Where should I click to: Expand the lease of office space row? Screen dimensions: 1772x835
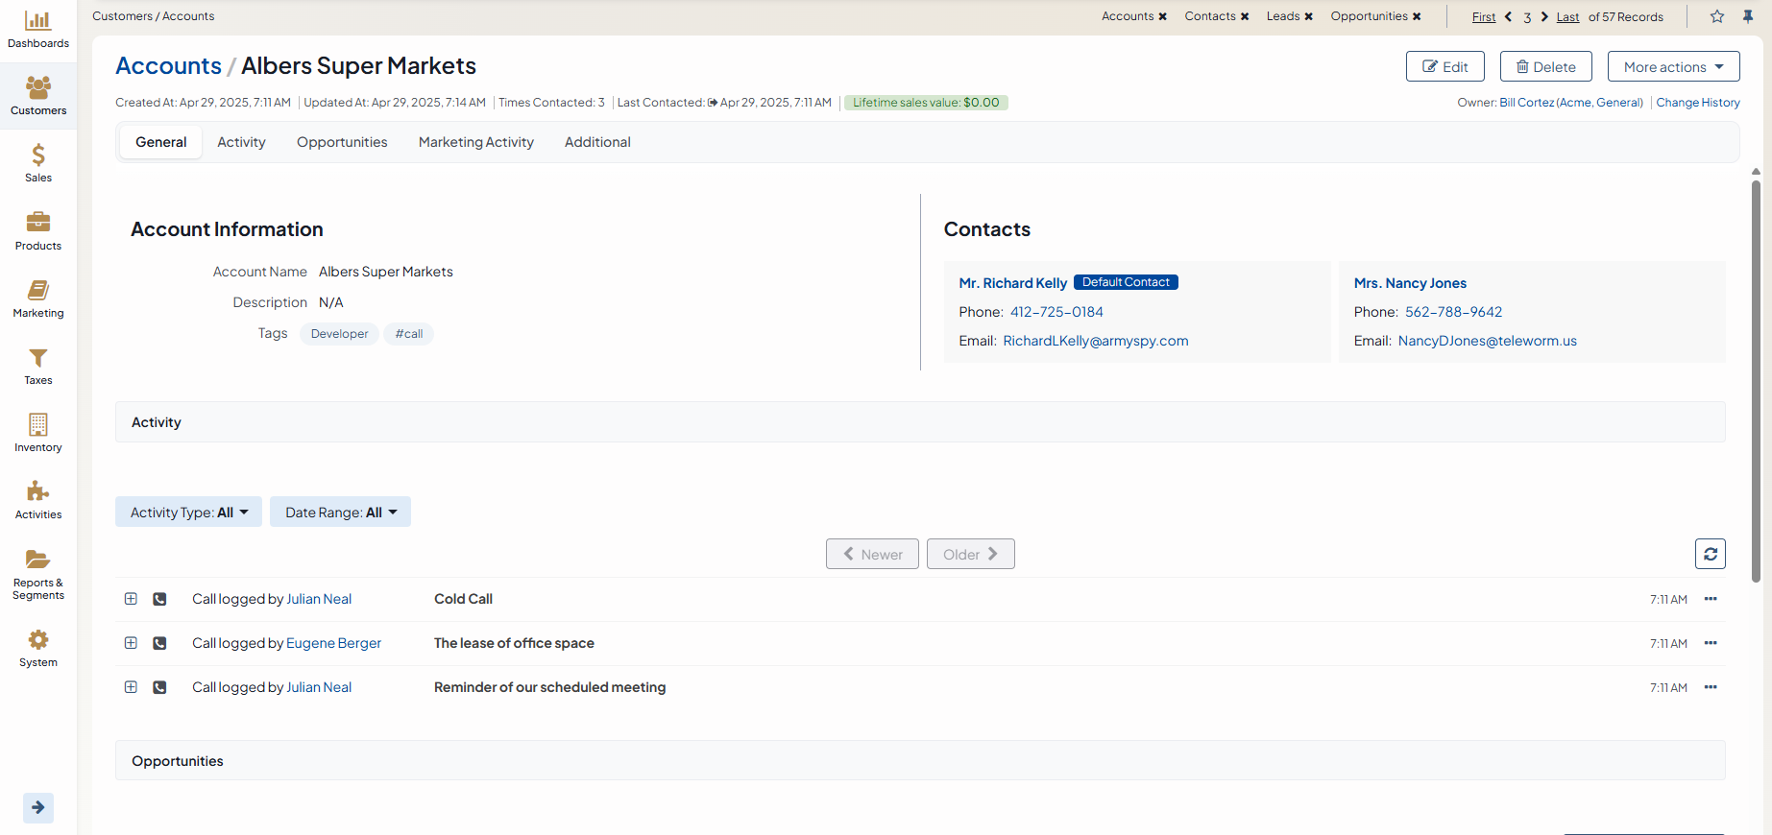tap(131, 643)
